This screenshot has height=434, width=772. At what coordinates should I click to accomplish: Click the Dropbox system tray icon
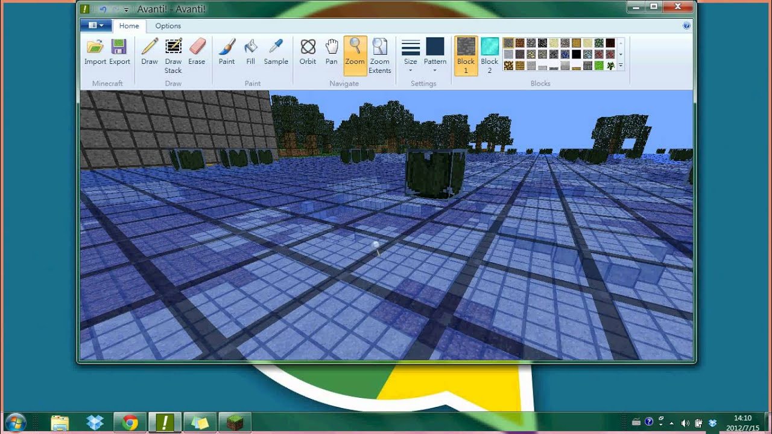712,423
